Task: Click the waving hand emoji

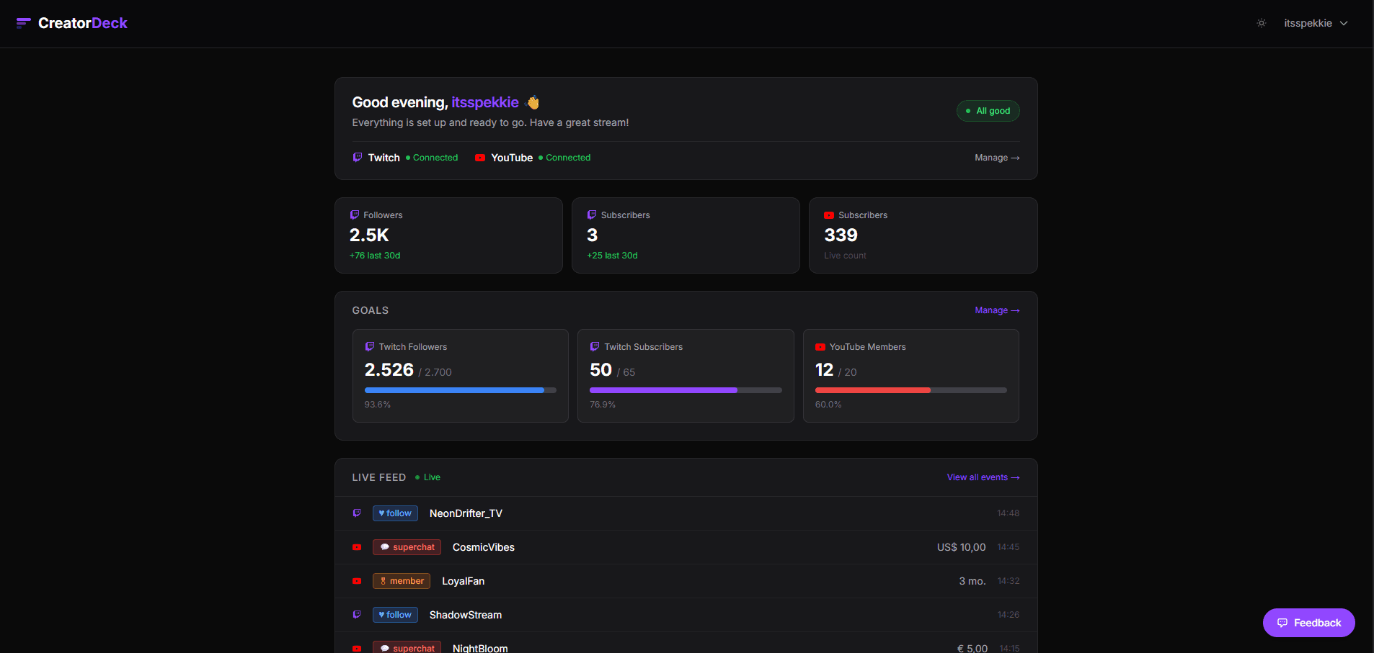Action: coord(533,102)
